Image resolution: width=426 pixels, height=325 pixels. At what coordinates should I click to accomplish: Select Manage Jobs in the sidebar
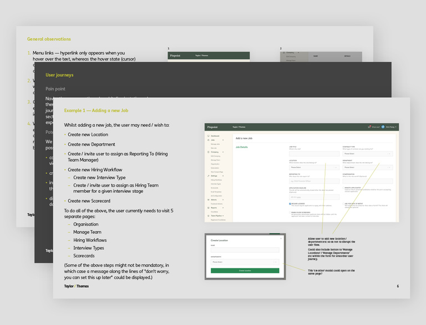point(215,144)
